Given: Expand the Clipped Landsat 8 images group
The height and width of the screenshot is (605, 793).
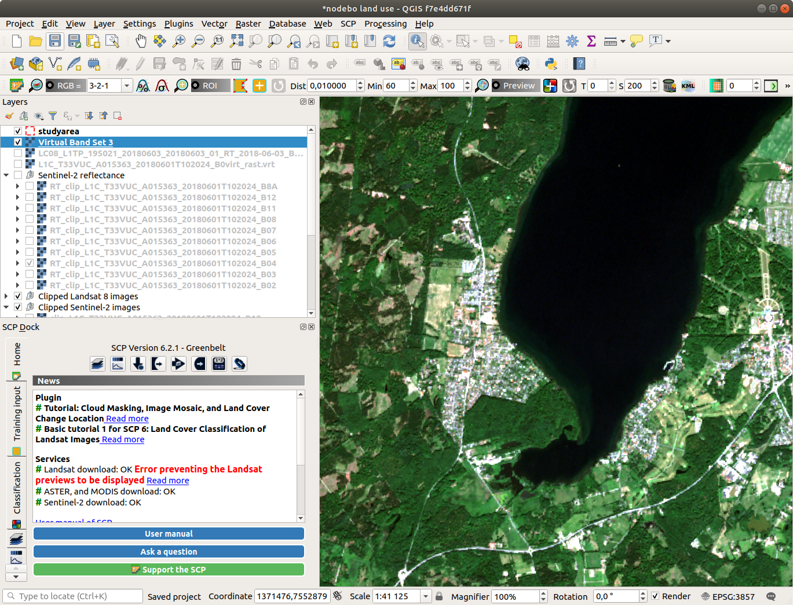Looking at the screenshot, I should [6, 296].
